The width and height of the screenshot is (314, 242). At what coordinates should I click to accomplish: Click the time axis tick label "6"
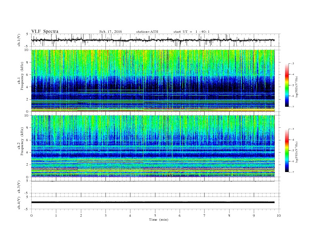180,216
